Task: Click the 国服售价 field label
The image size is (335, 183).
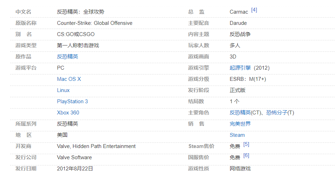Action: [x=199, y=157]
